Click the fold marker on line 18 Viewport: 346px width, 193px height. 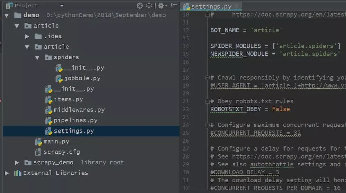207,78
